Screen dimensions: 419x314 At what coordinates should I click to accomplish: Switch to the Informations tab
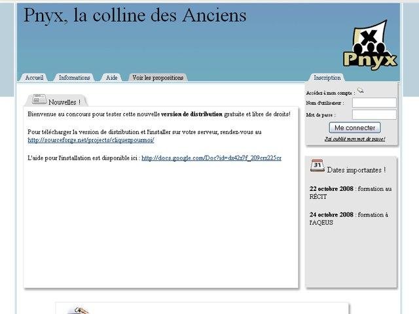[74, 77]
